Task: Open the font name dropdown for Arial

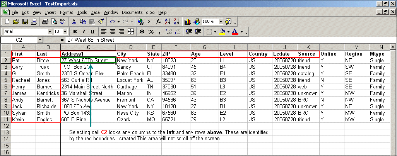Action: (50, 32)
